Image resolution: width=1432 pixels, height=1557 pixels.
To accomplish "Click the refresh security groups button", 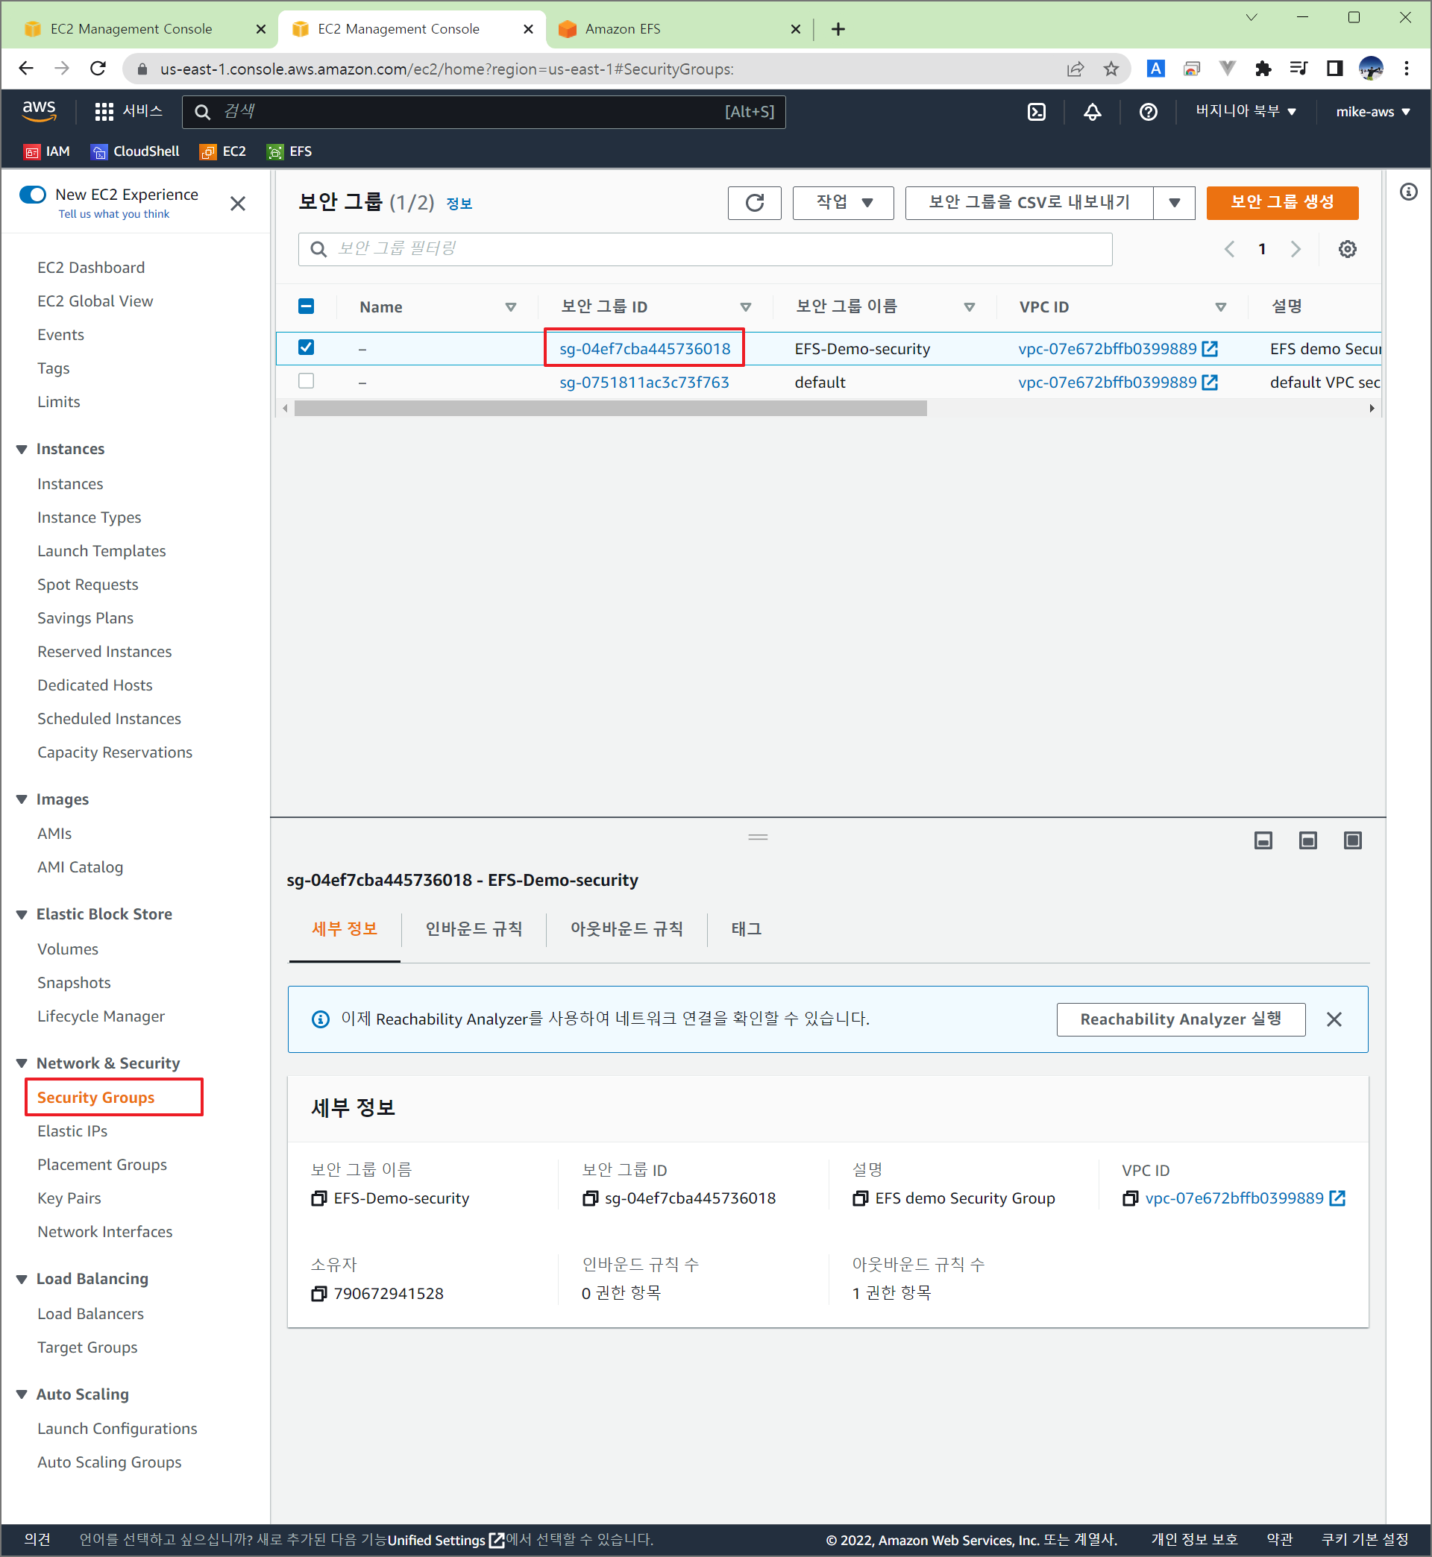I will tap(753, 203).
